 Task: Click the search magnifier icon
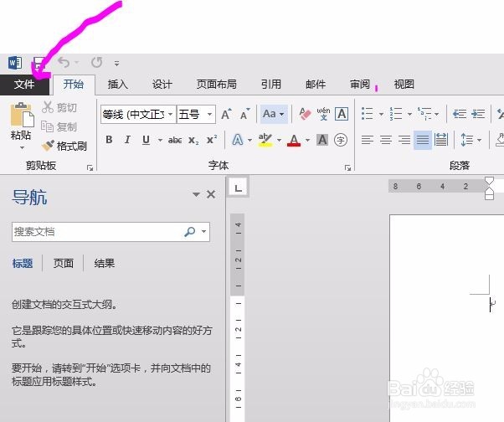tap(190, 231)
